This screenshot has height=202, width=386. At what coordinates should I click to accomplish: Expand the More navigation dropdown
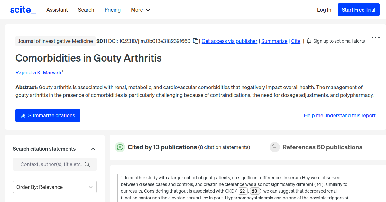(x=140, y=10)
